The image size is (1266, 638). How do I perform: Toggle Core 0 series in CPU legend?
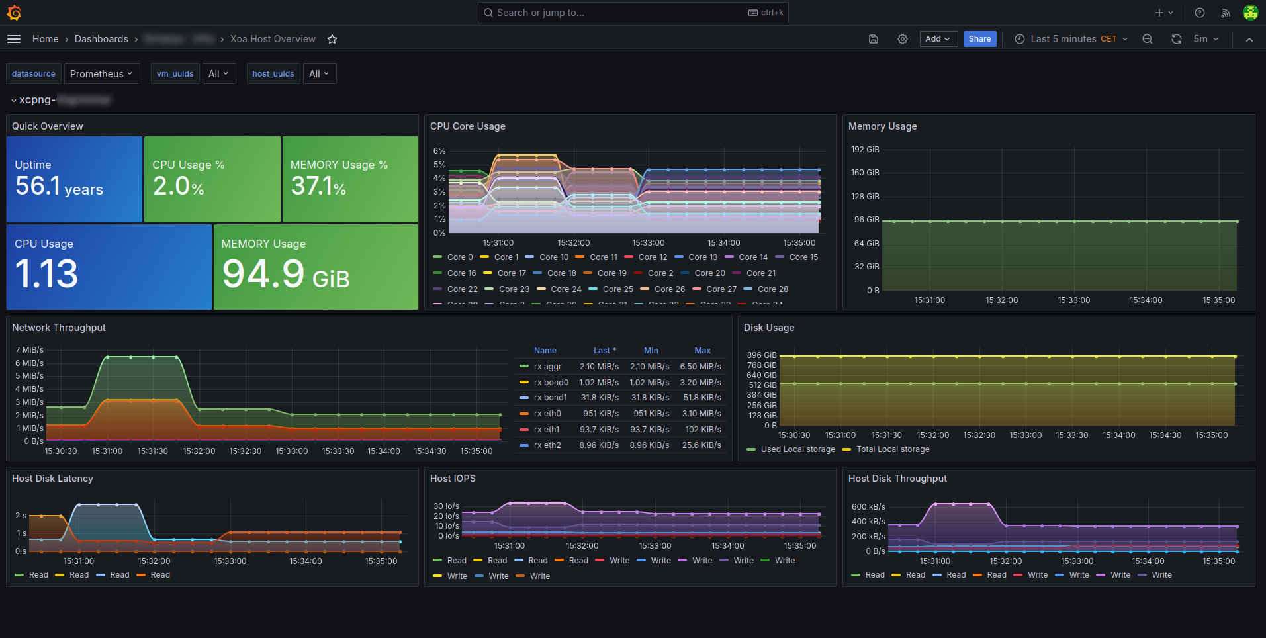459,257
